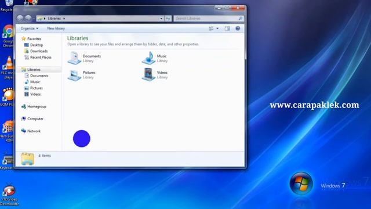Click the GOM Player desktop icon
371x209 pixels.
7,97
